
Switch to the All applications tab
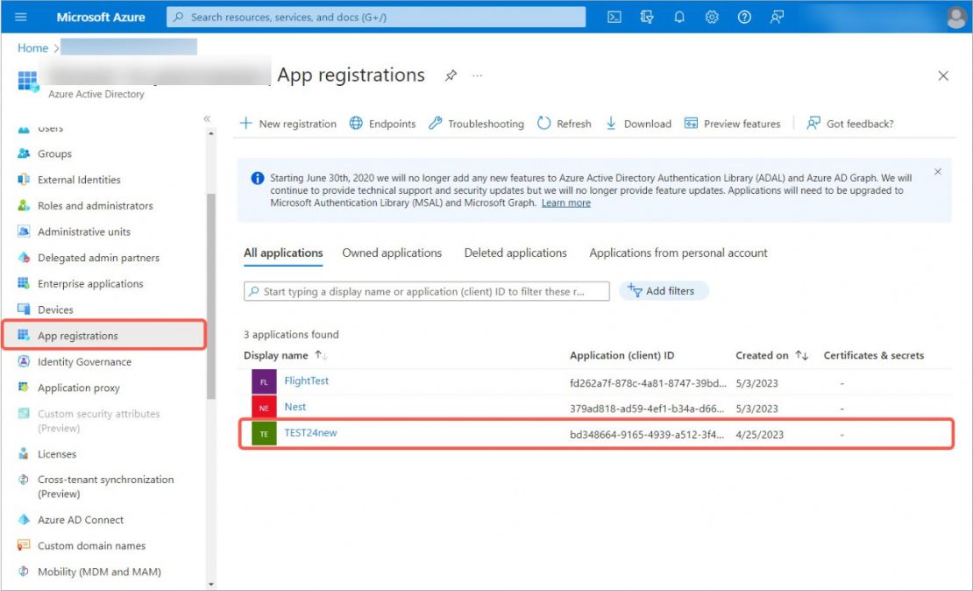pos(283,253)
